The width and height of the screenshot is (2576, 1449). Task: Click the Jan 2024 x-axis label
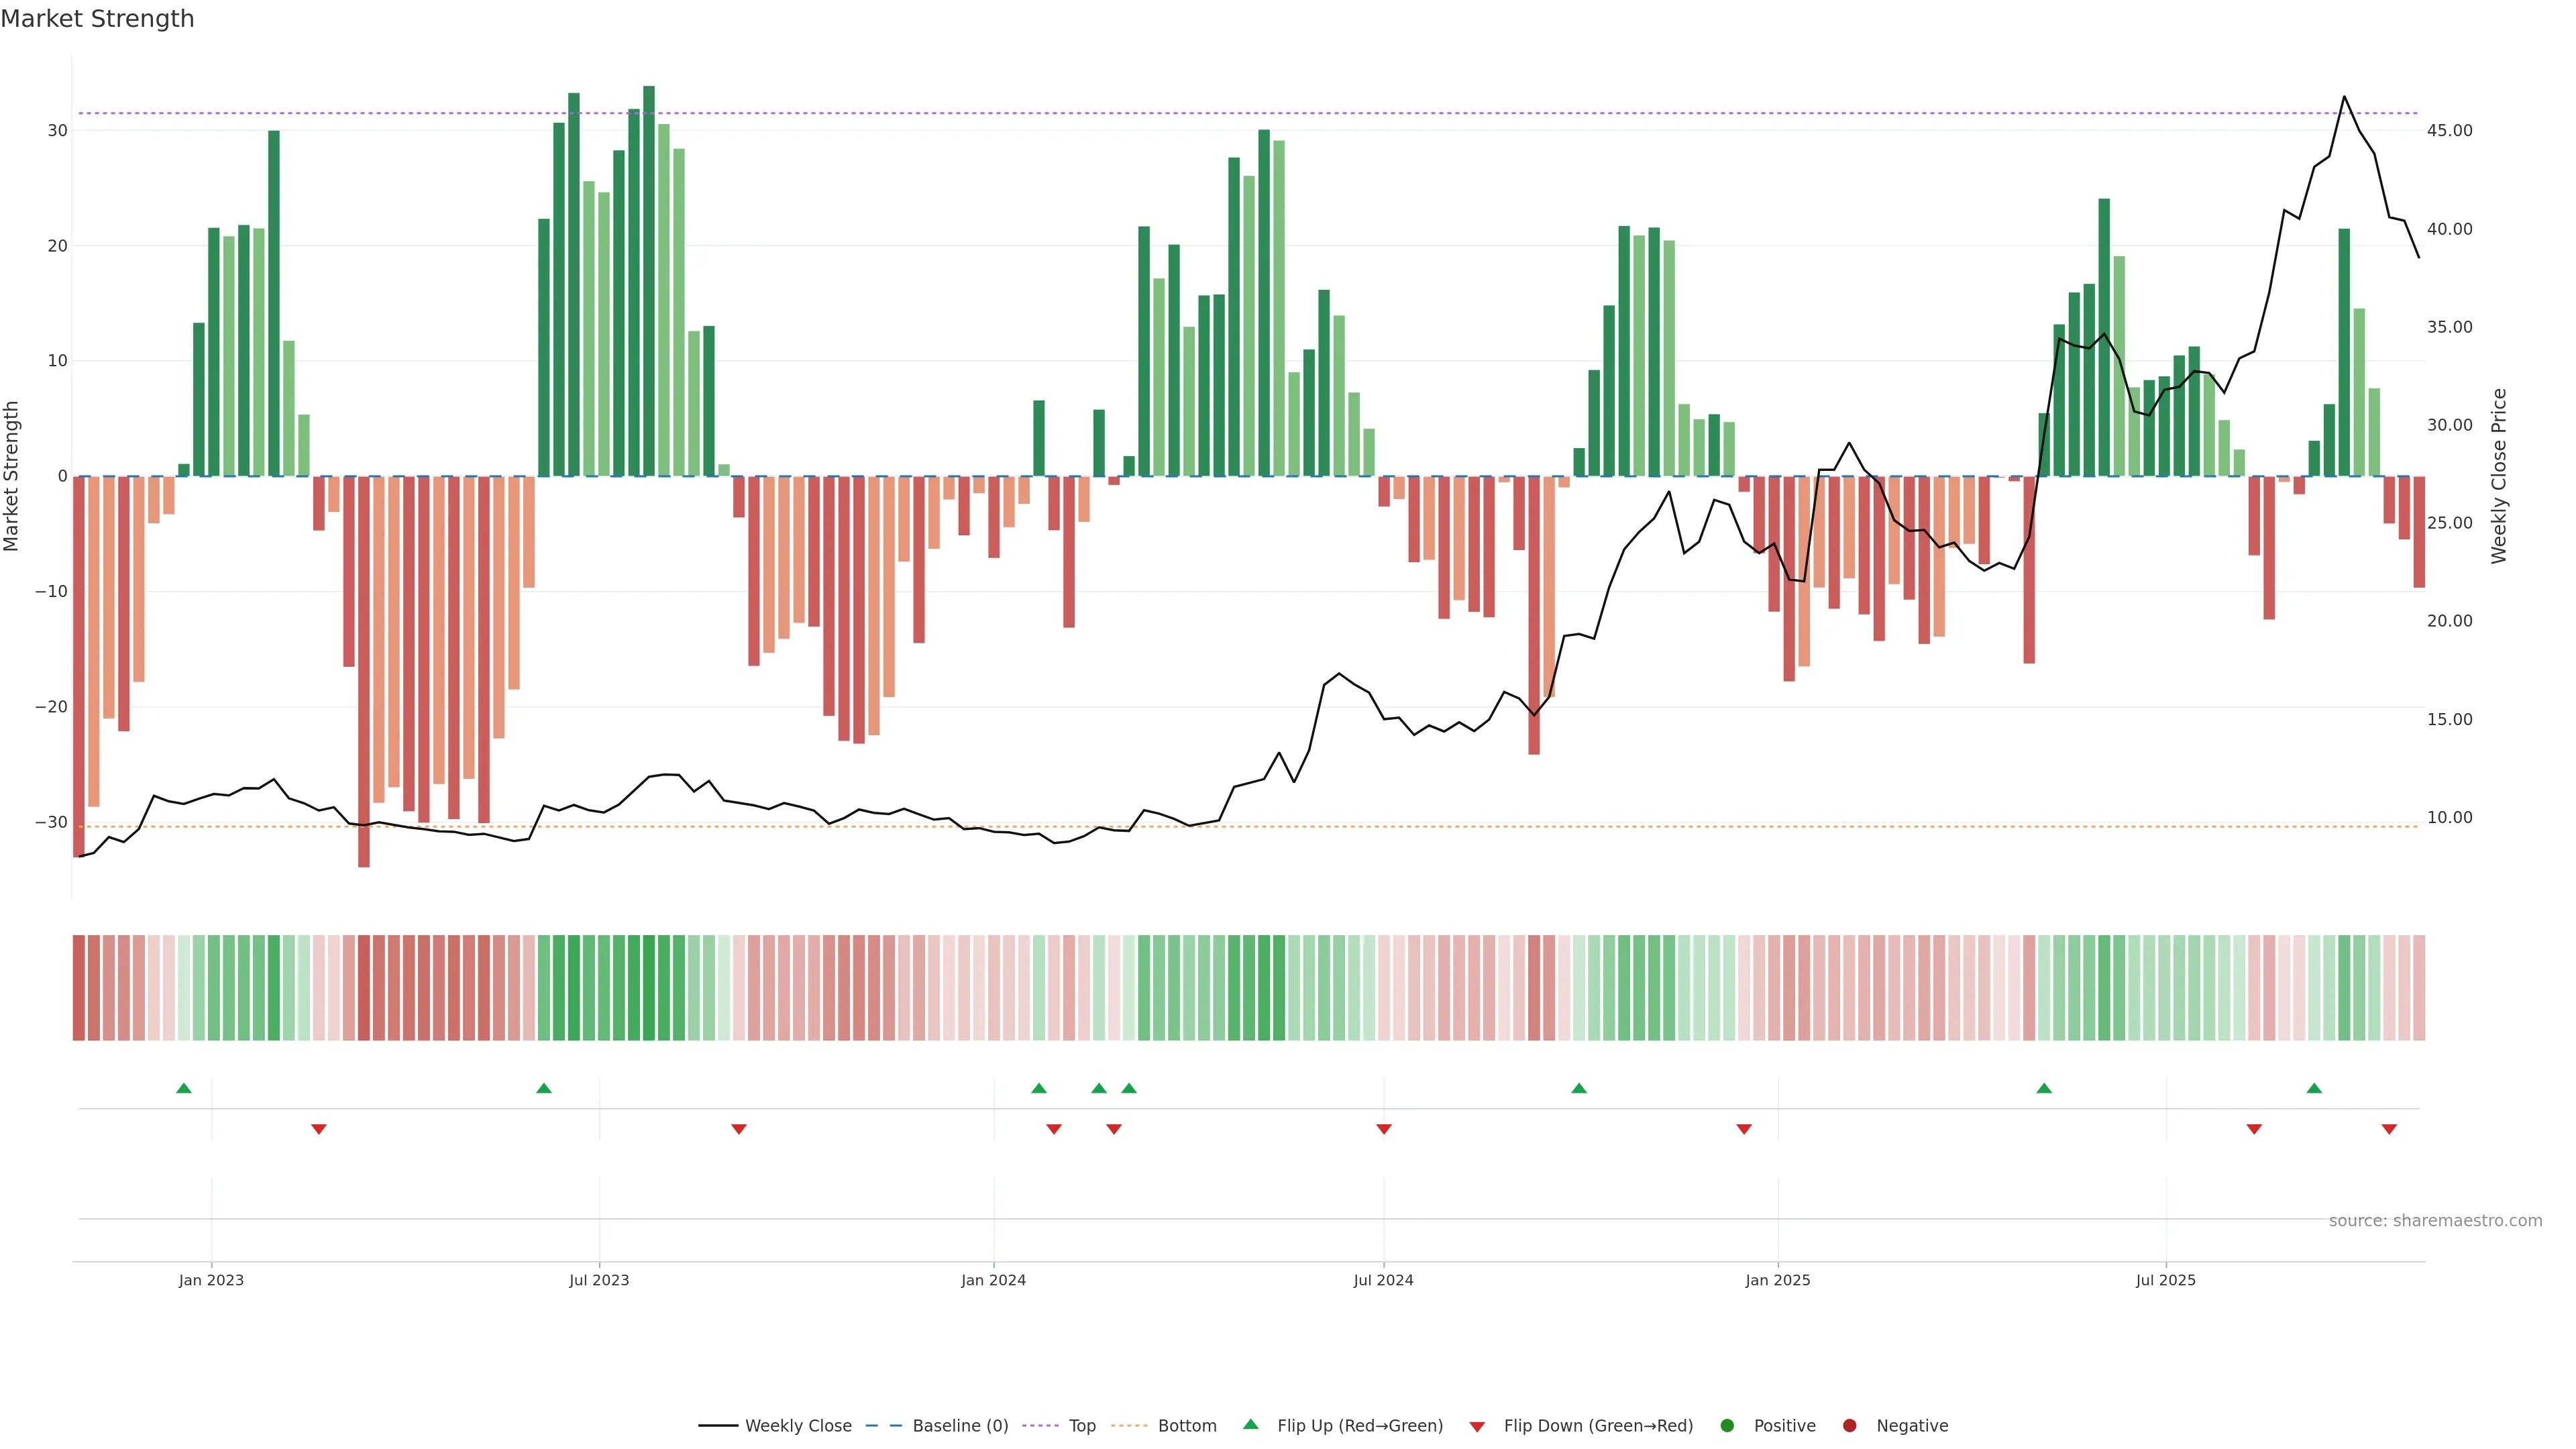click(x=993, y=1280)
